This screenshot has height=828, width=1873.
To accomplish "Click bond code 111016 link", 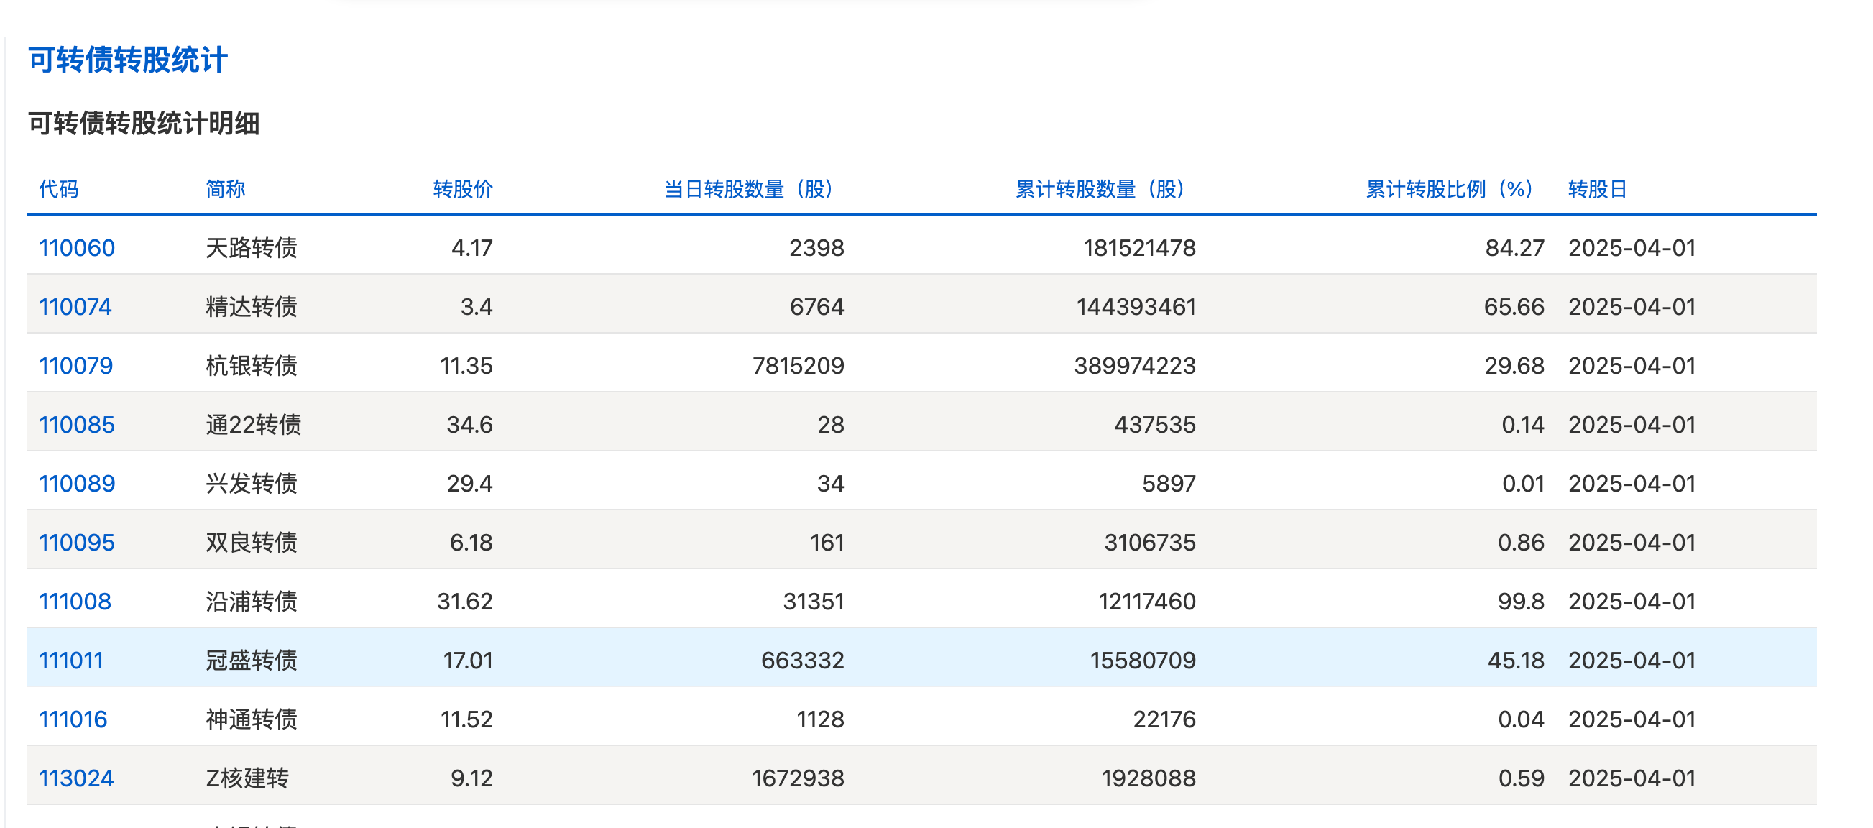I will point(73,719).
